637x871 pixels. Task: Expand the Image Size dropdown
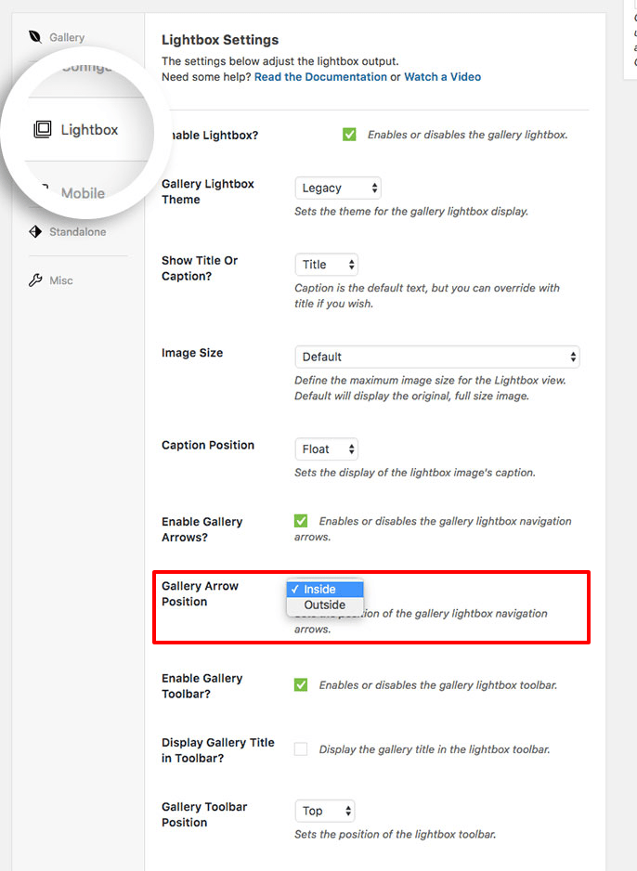point(437,356)
